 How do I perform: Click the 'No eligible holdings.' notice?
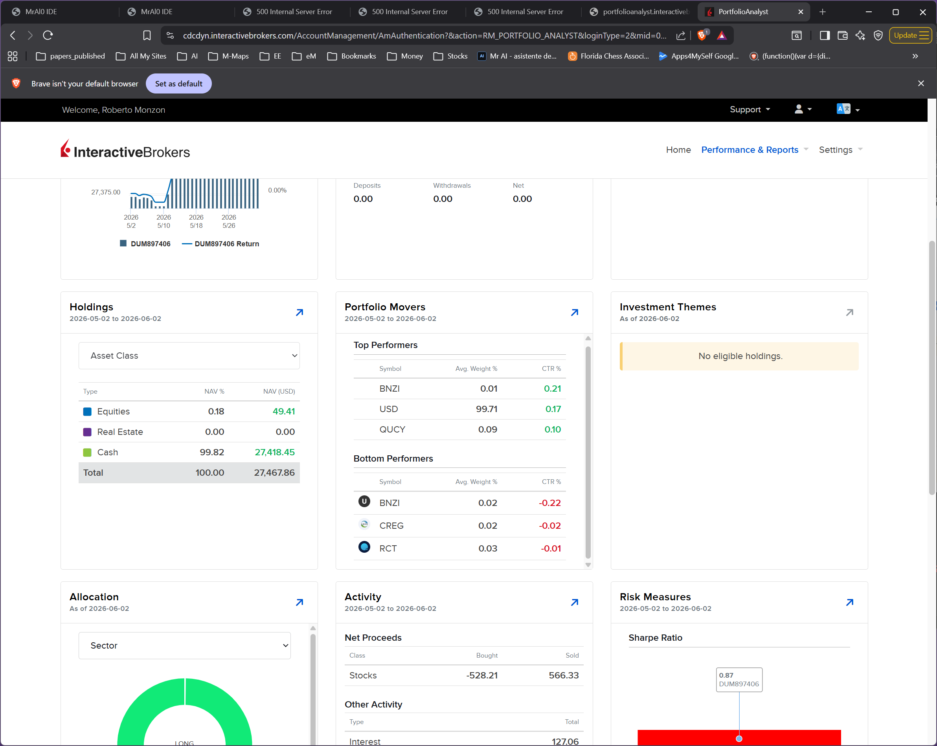click(739, 356)
